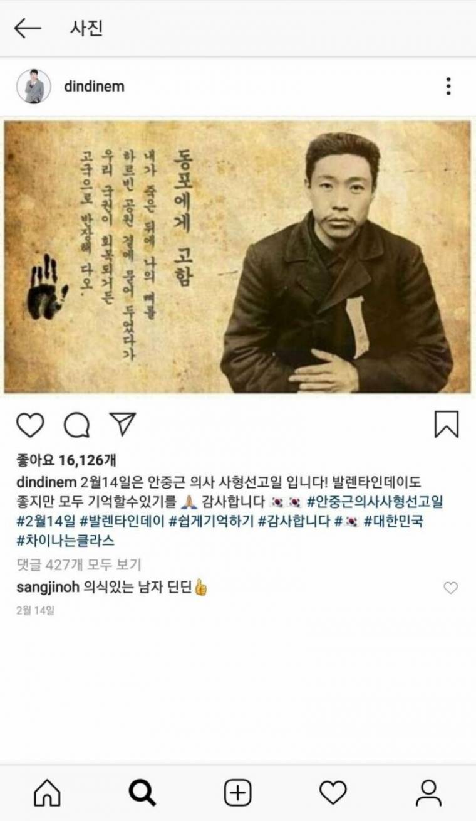This screenshot has width=476, height=821.
Task: Open dindinem's profile picture avatar
Action: 34,86
